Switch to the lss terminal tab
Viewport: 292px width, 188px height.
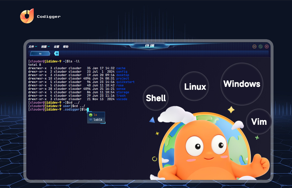[40, 53]
